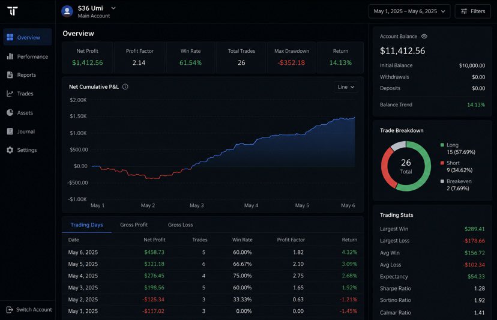497x320 pixels.
Task: Click the Max Drawdown card -$352.18
Action: (291, 58)
